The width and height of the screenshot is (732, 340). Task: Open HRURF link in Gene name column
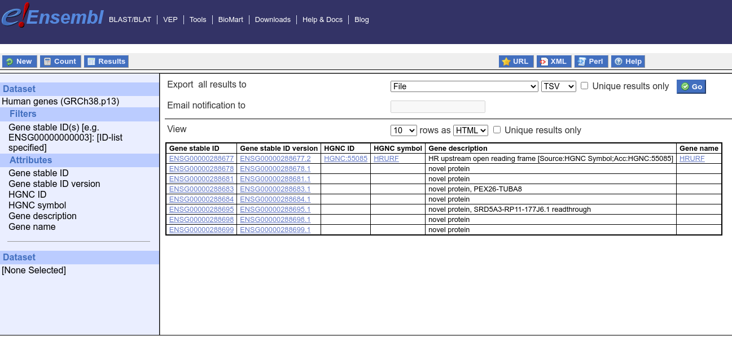(x=692, y=159)
